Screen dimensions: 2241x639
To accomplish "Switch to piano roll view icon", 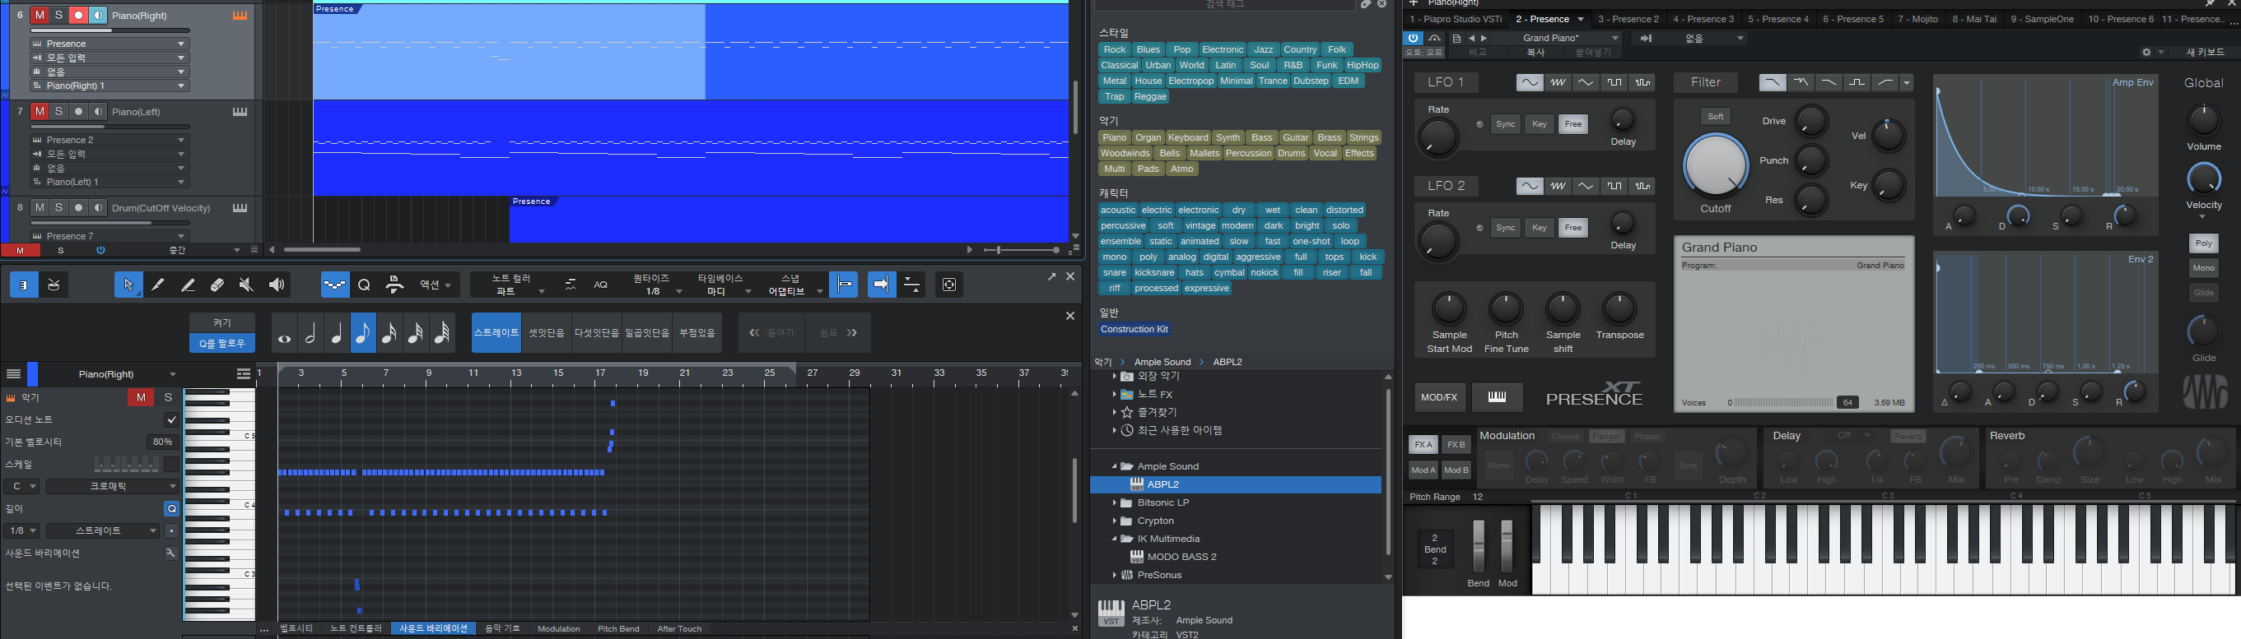I will (x=24, y=285).
